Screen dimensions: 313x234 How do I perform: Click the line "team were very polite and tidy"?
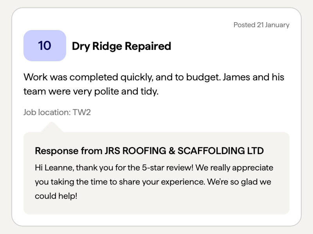pyautogui.click(x=91, y=92)
